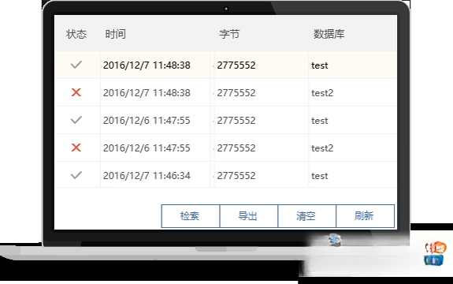The height and width of the screenshot is (284, 453).
Task: Click database test2 in the 2016/12/6 11:47:55 row
Action: [x=322, y=148]
